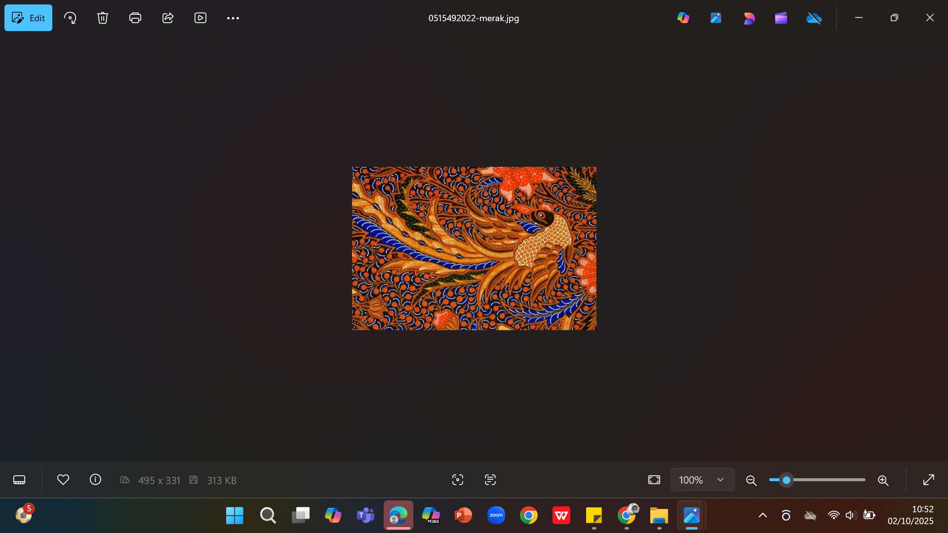This screenshot has height=533, width=948.
Task: Click the 495 x 331 dimensions text
Action: click(x=159, y=480)
